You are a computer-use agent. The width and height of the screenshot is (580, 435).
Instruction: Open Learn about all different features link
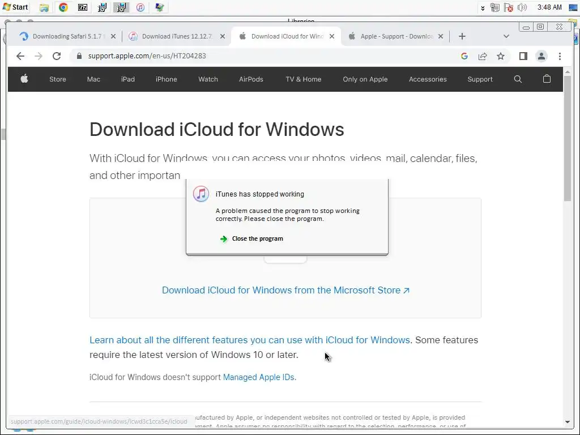tap(250, 340)
